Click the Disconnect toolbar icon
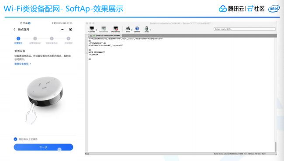This screenshot has width=284, height=161. point(115,29)
